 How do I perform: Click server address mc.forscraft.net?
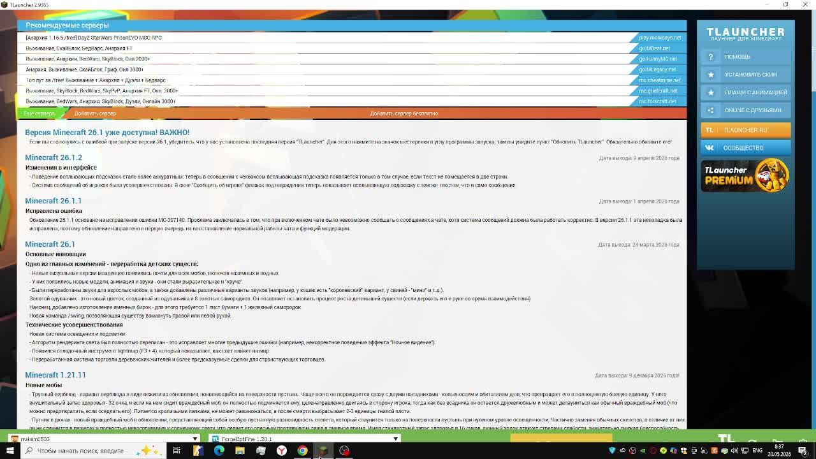657,101
